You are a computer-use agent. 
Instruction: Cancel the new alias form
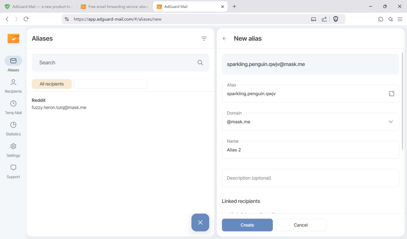pos(301,225)
